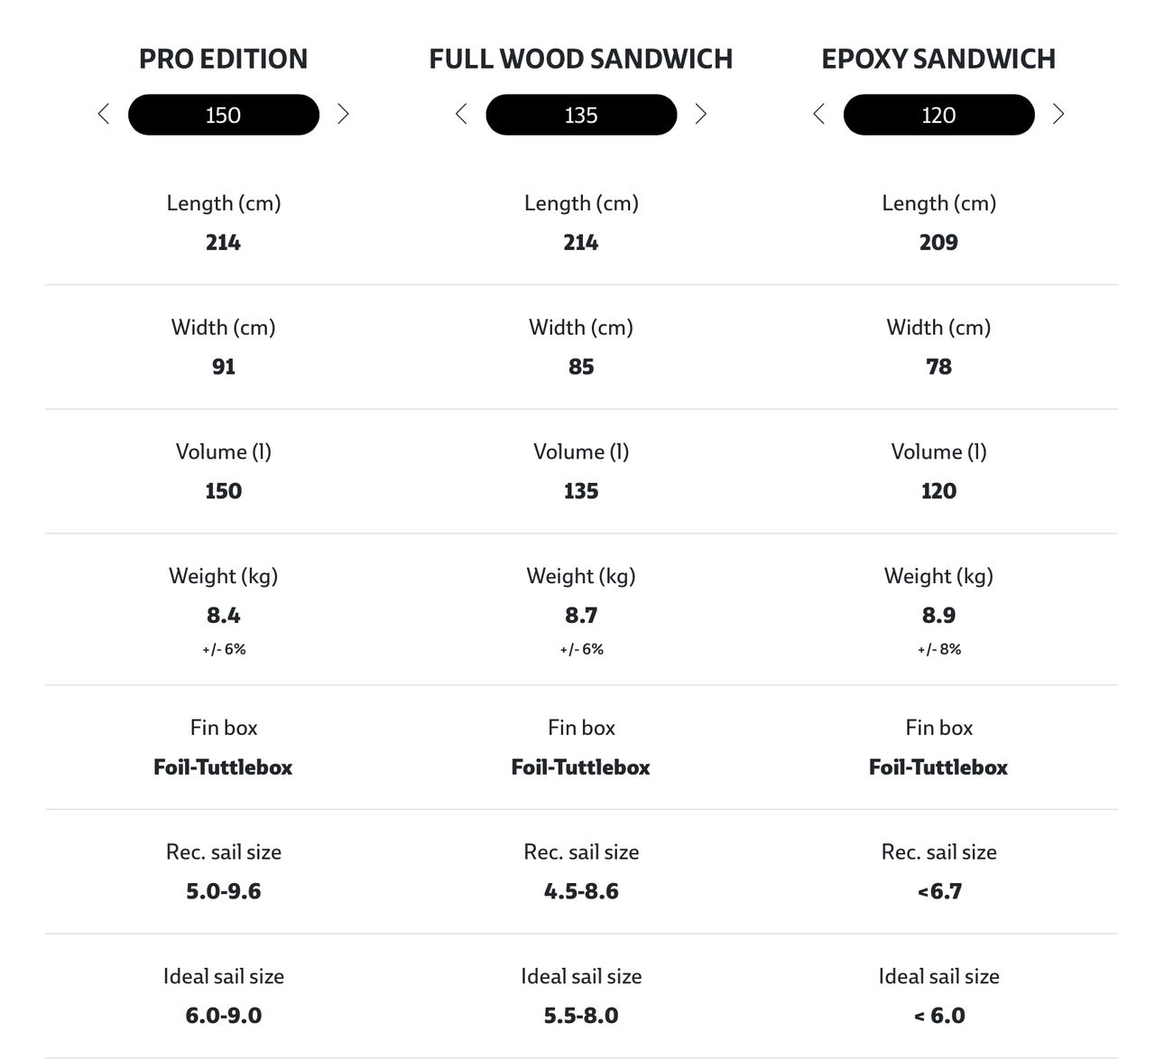
Task: Select the 120 size pill under Epoxy Sandwich
Action: click(x=938, y=115)
